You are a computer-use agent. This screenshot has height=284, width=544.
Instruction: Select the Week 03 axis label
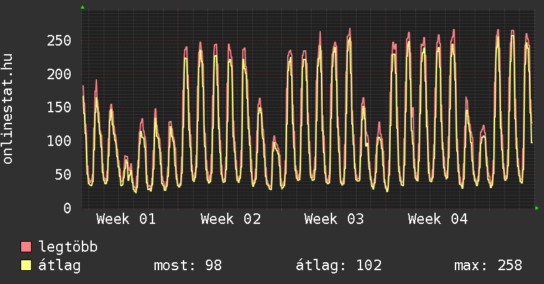[334, 219]
